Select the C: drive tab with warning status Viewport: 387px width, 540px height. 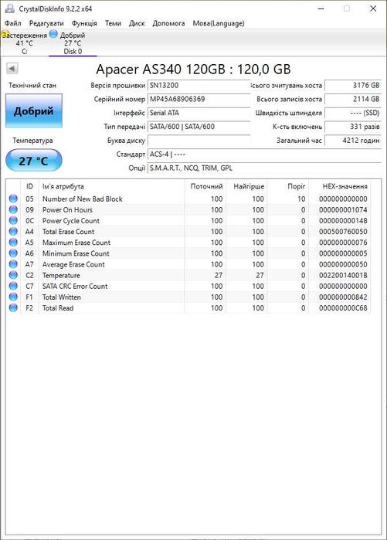click(x=25, y=43)
